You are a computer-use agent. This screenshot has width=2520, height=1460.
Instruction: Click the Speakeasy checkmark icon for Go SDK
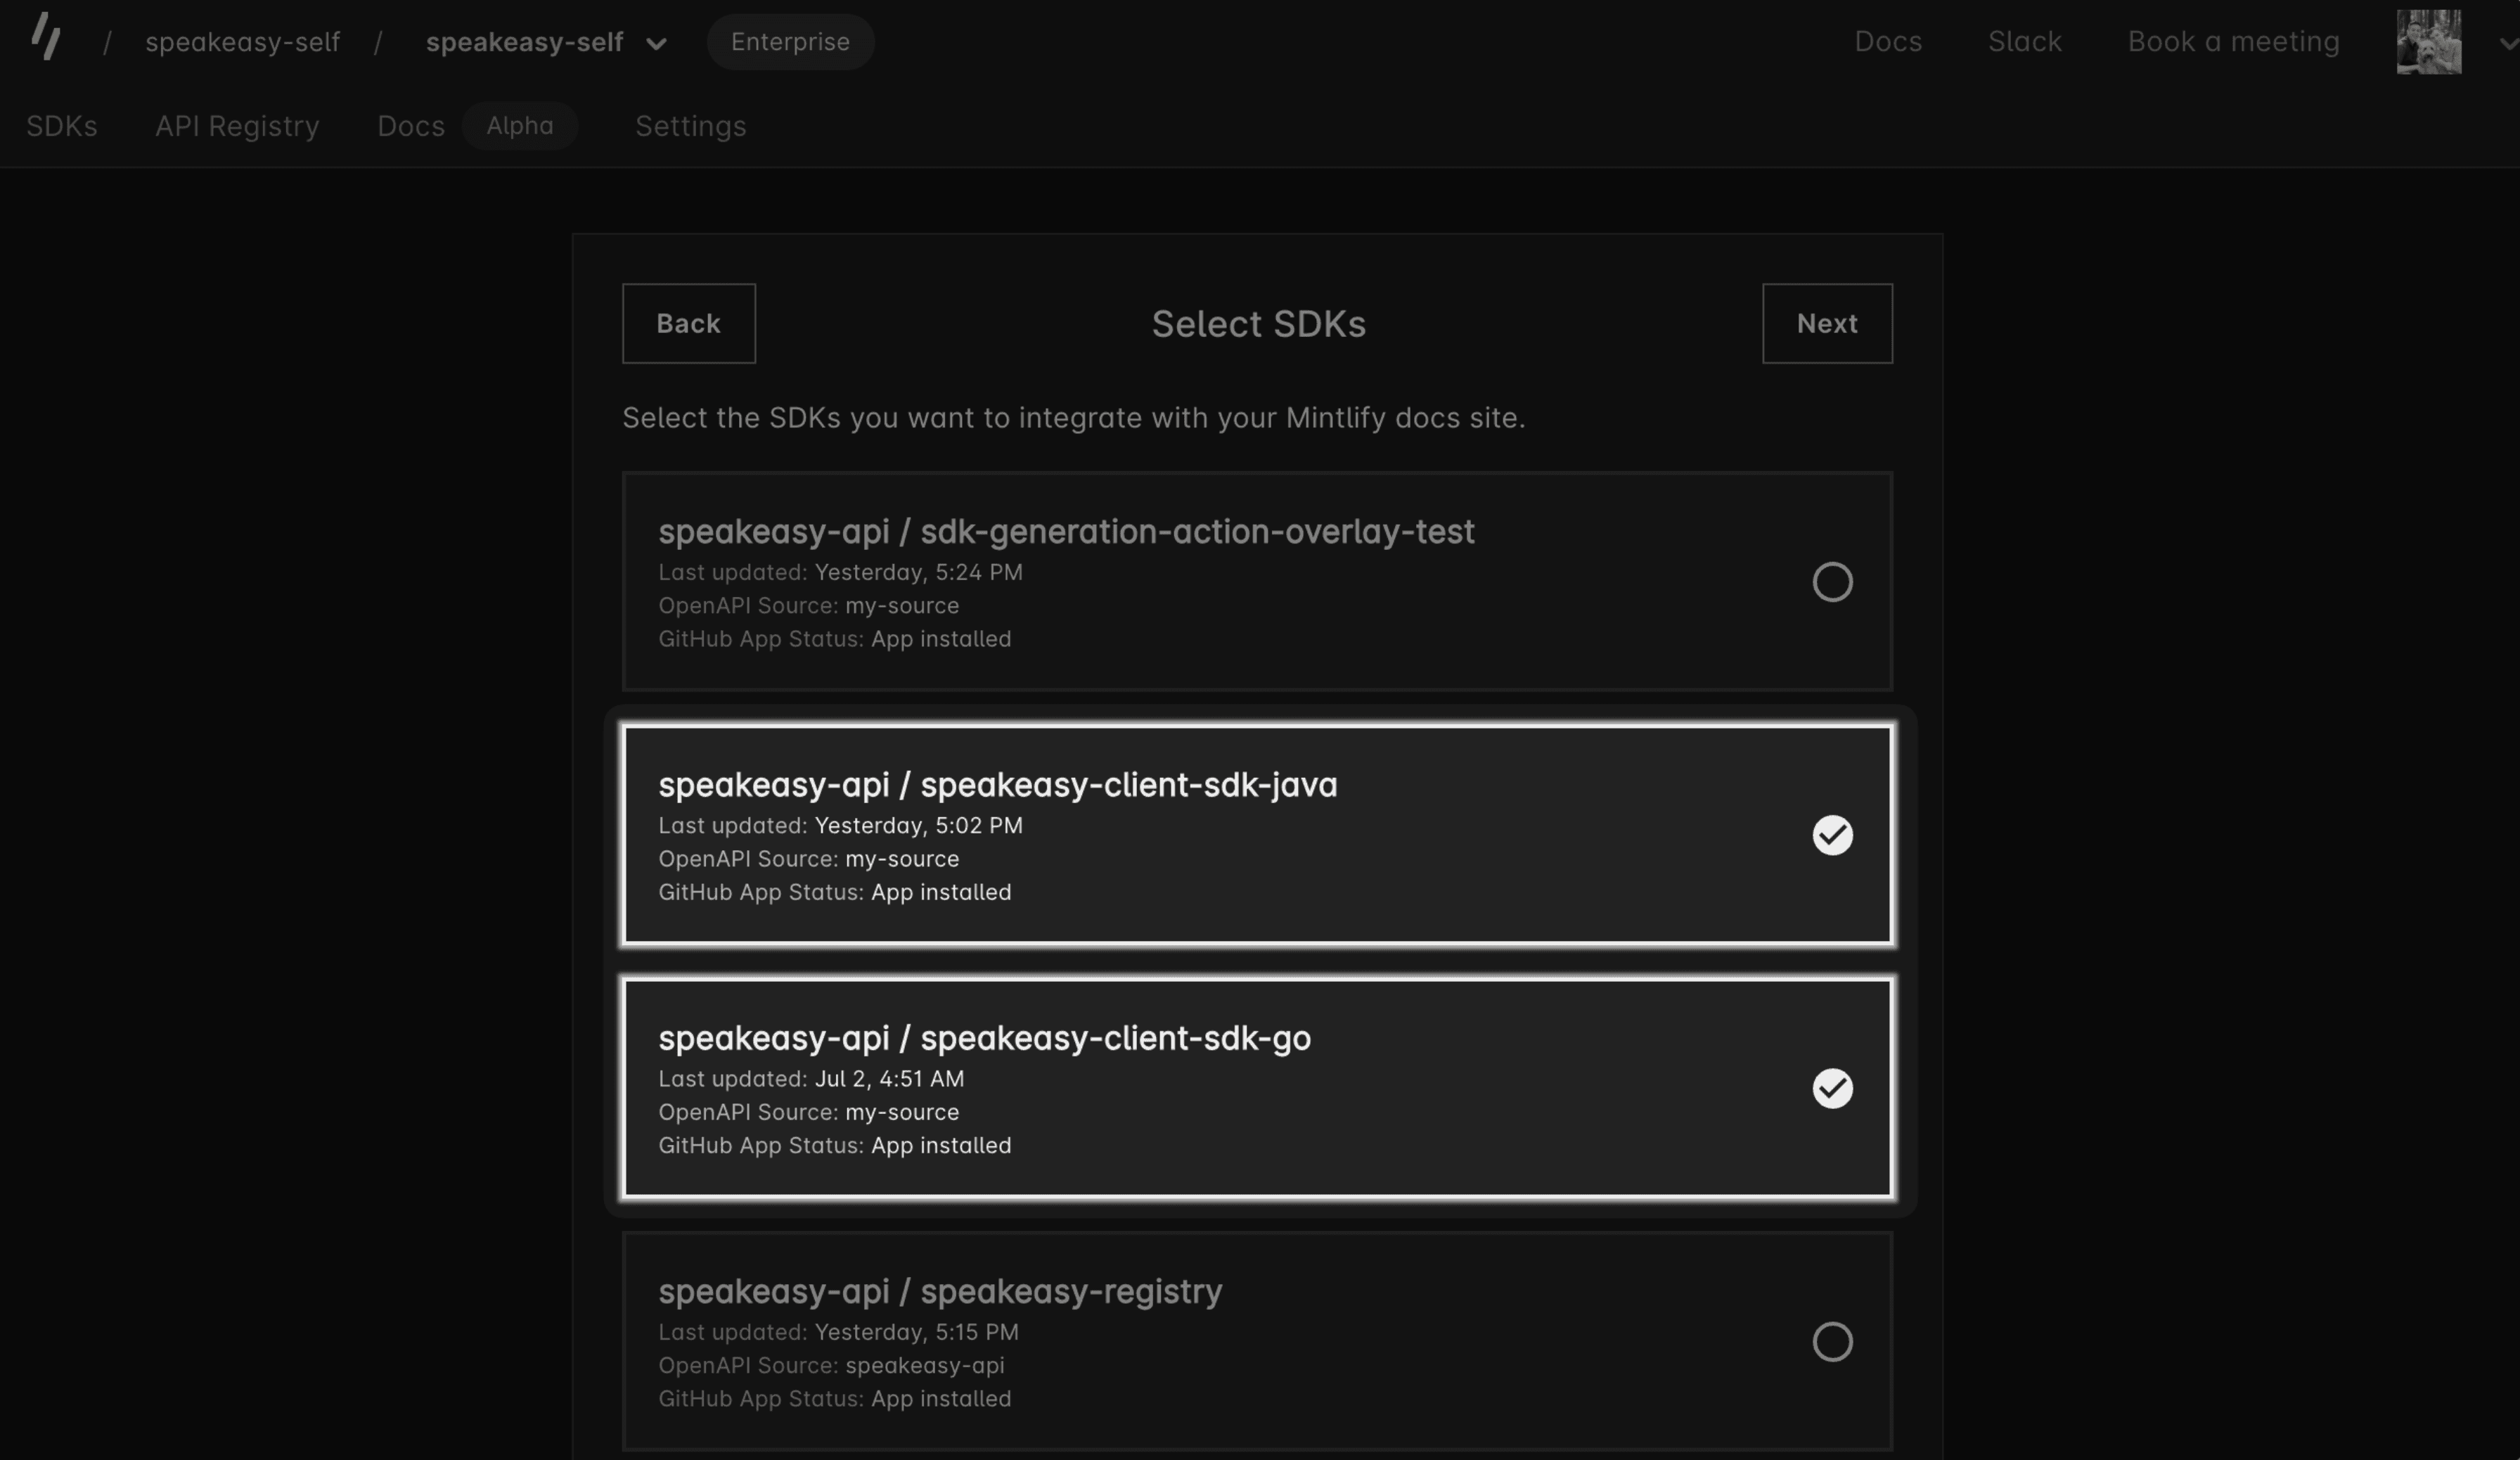pos(1832,1087)
